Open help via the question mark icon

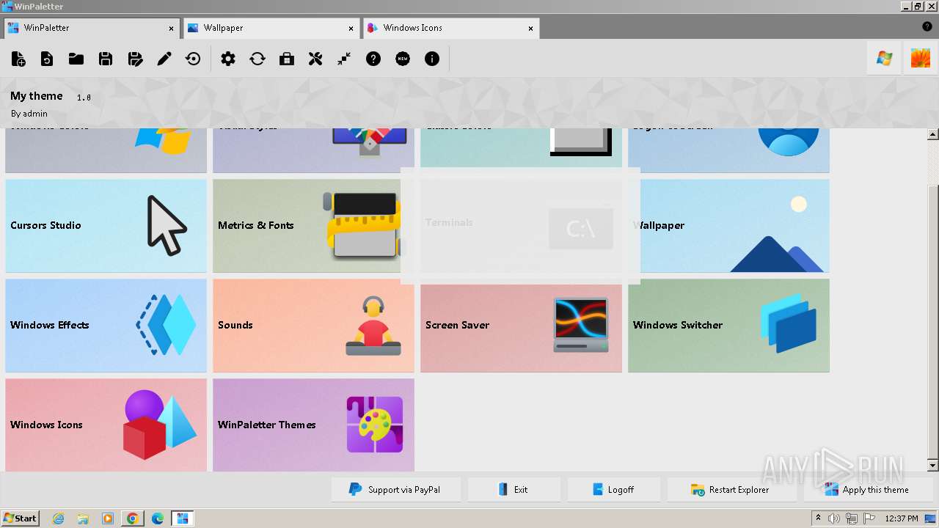coord(373,59)
